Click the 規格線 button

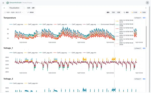coord(30,13)
